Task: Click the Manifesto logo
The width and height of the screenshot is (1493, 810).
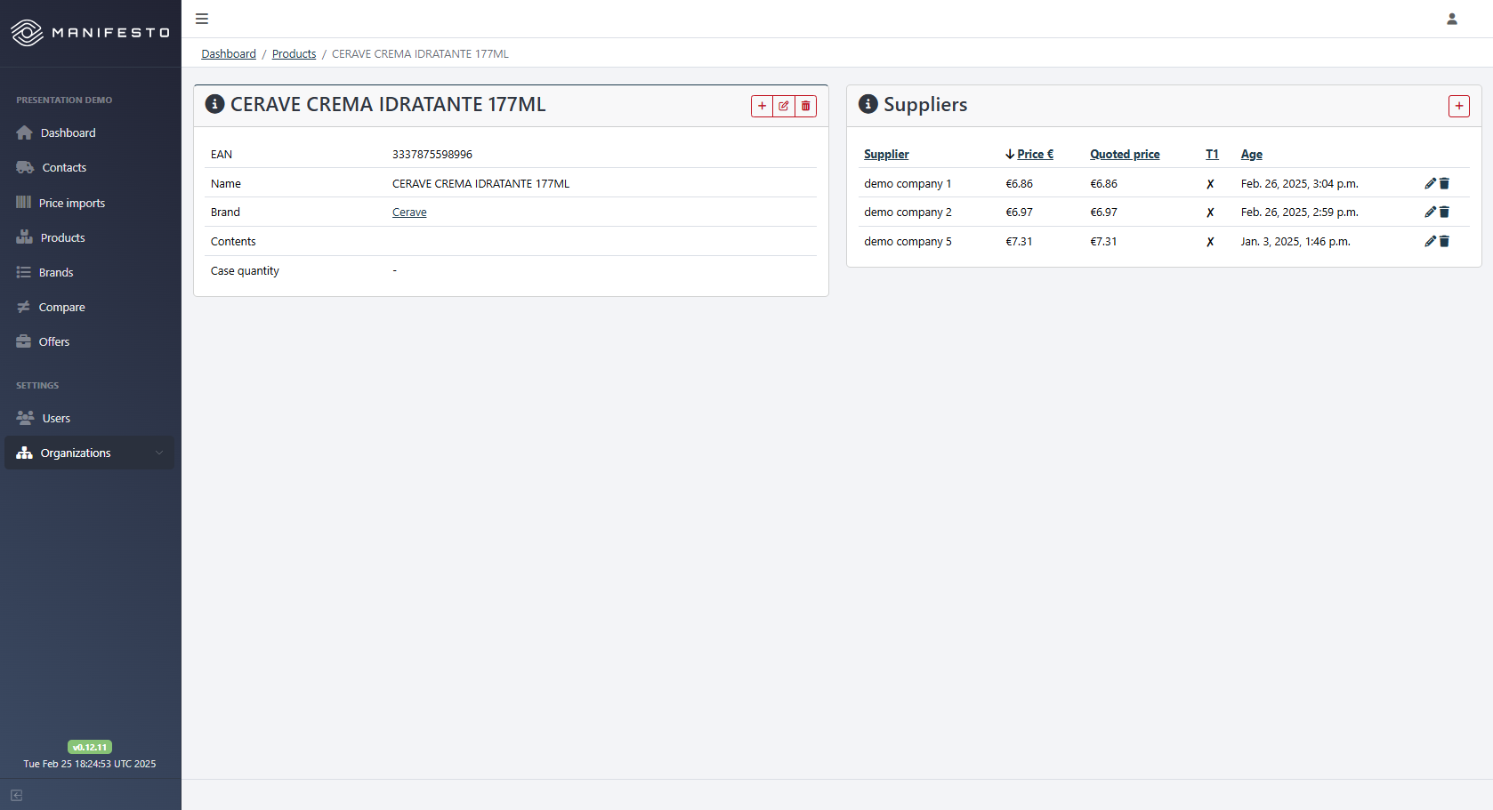Action: (x=90, y=33)
